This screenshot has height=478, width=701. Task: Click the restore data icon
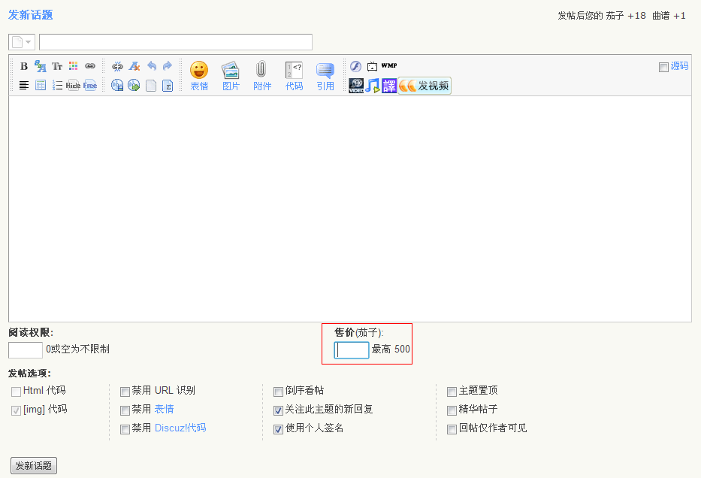(x=134, y=85)
